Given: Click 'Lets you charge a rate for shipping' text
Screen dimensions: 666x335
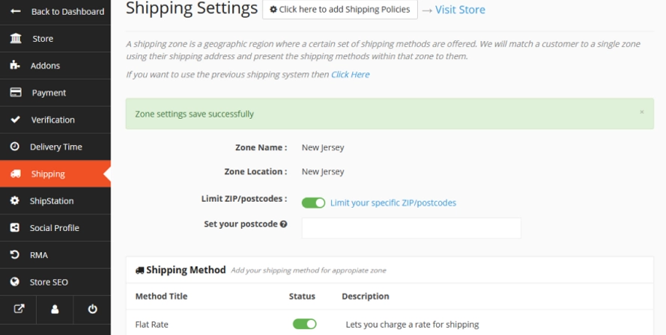Looking at the screenshot, I should coord(412,325).
